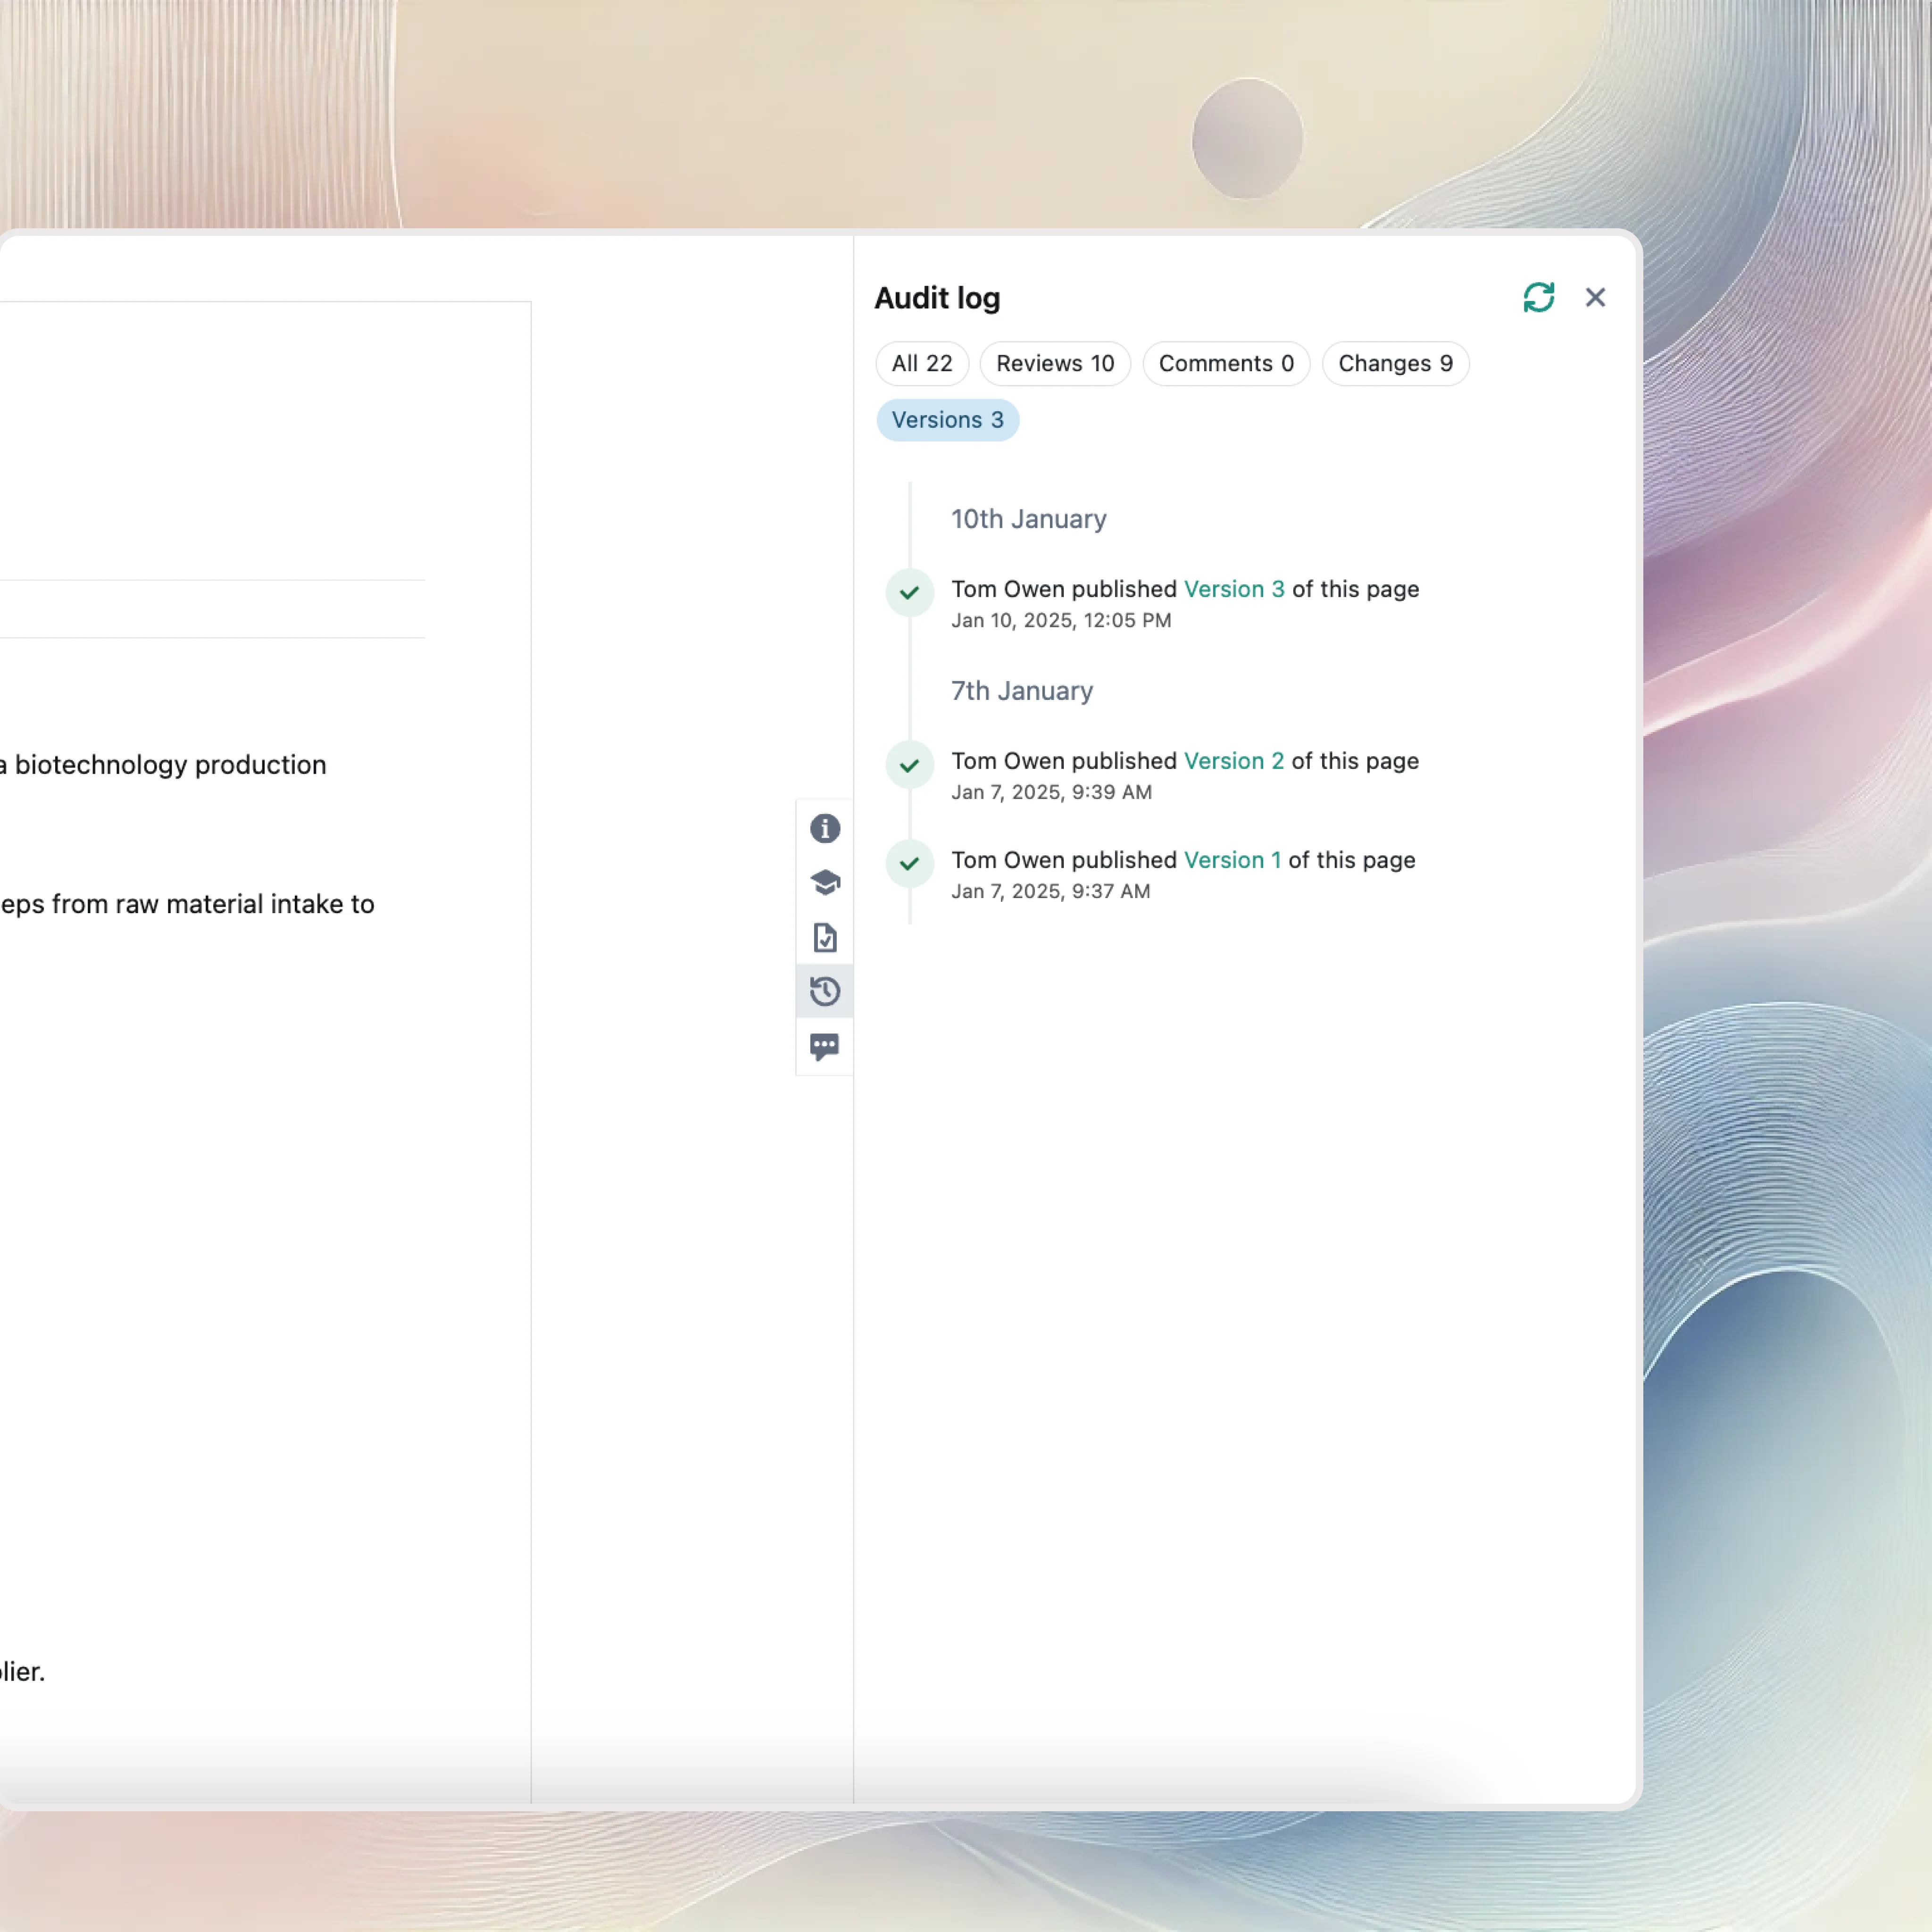Select the audit log history icon
The width and height of the screenshot is (1932, 1932).
(824, 991)
